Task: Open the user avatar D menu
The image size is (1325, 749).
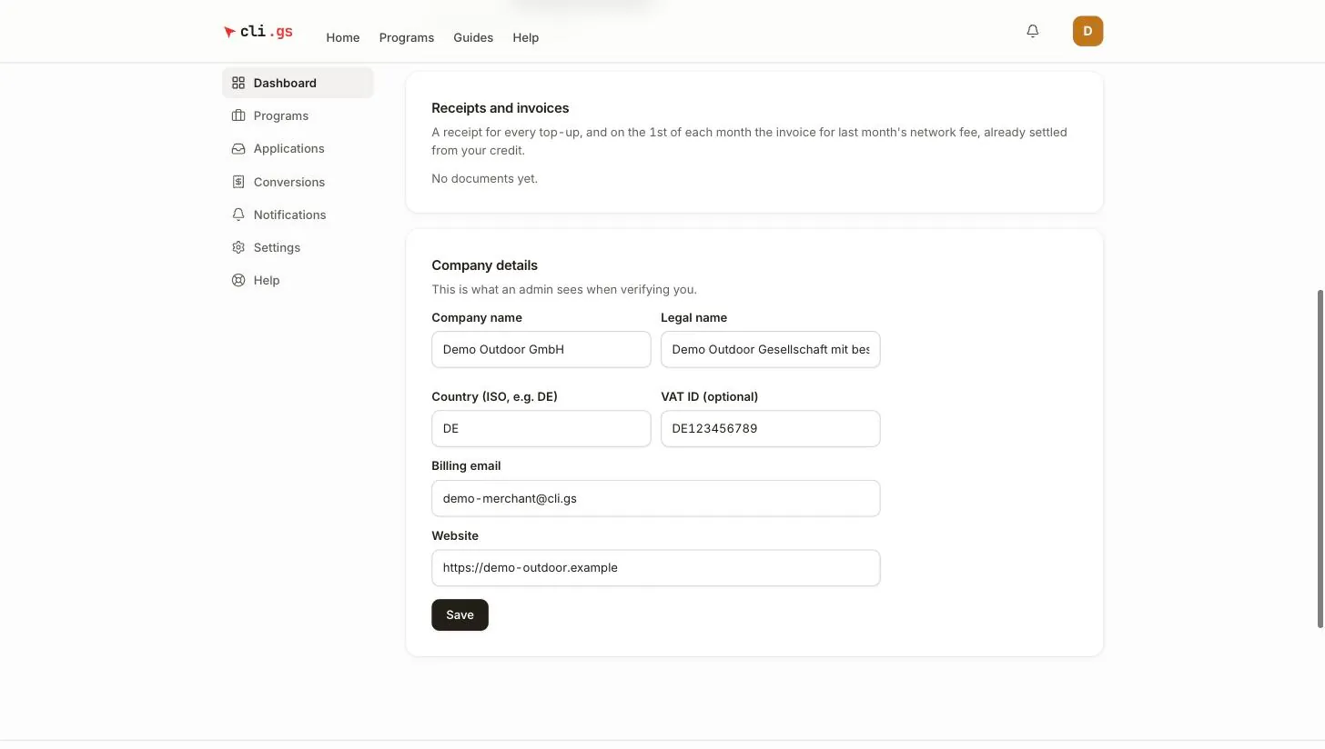Action: (x=1087, y=31)
